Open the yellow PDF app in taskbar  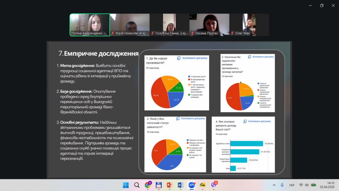202,185
